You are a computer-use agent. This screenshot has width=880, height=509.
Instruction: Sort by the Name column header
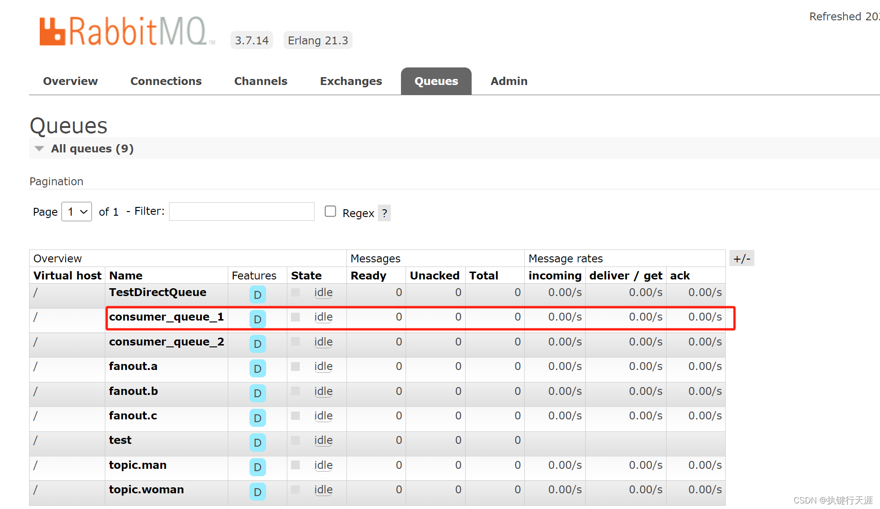(126, 276)
